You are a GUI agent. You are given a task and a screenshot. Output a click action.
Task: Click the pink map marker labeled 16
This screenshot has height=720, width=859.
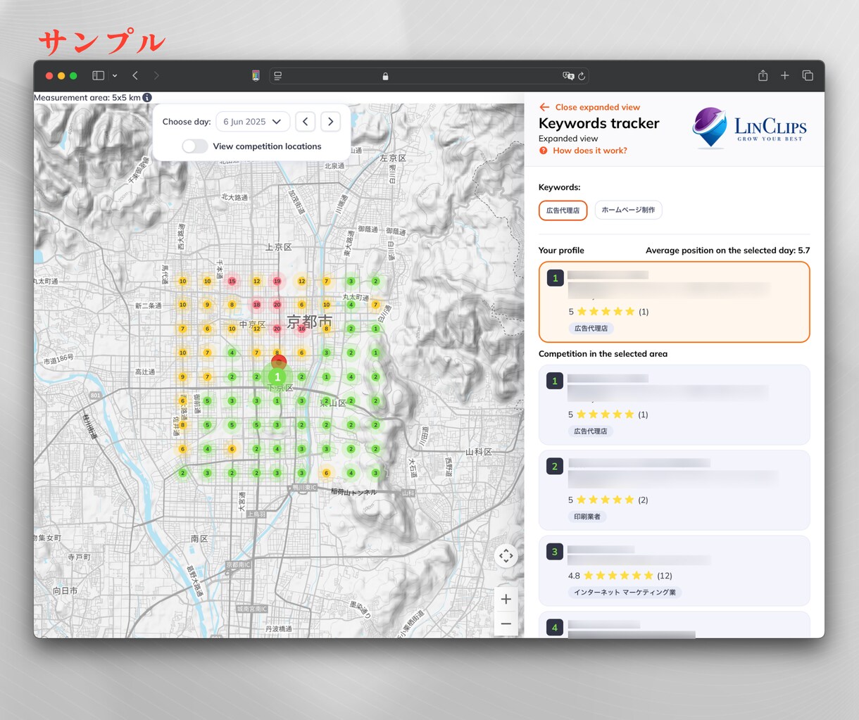coord(301,329)
